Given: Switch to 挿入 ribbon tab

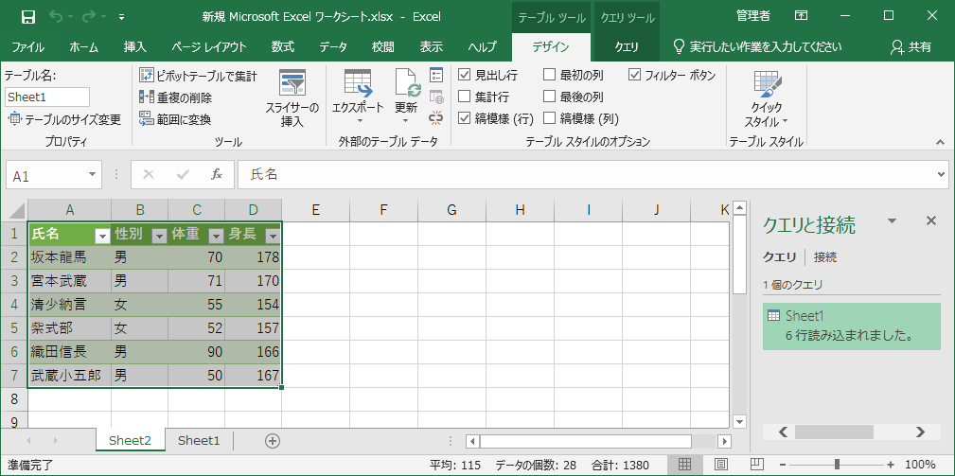Looking at the screenshot, I should click(134, 47).
